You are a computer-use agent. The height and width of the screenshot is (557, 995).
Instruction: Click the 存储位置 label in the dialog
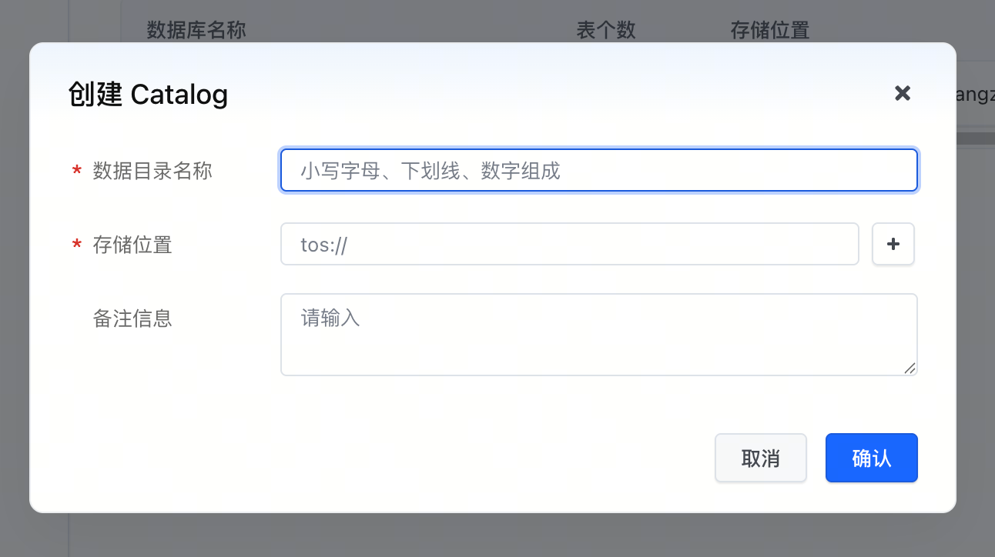[x=132, y=245]
